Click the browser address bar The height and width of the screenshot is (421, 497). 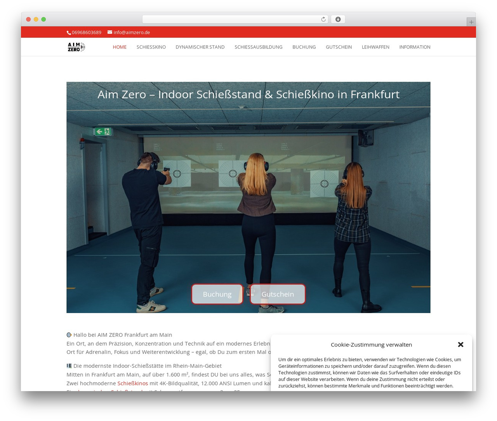(235, 19)
